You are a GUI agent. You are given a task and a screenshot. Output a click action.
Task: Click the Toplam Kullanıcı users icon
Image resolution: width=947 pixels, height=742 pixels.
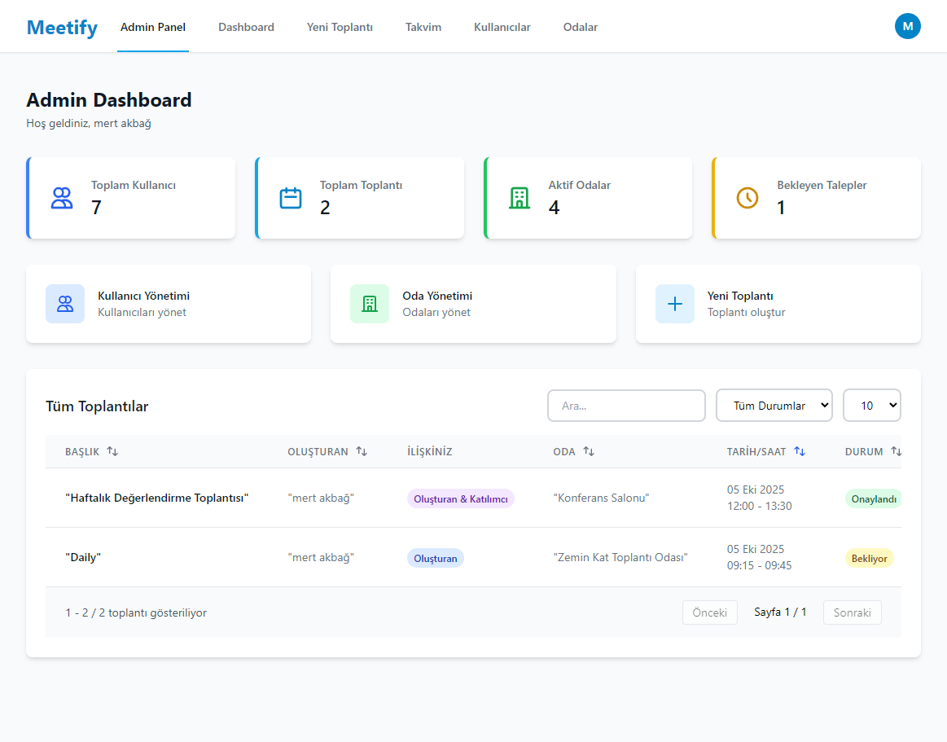[x=61, y=197]
